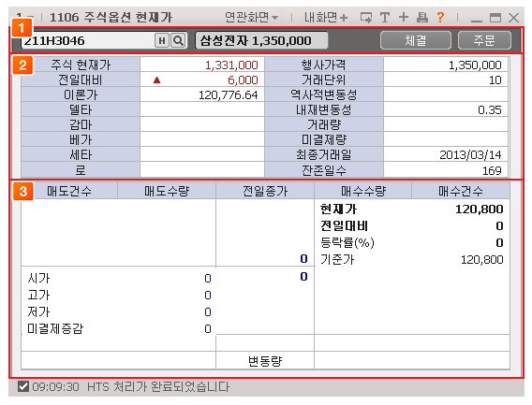532x405 pixels.
Task: Click the 행사가격 value 1,350,000
Action: click(x=475, y=65)
